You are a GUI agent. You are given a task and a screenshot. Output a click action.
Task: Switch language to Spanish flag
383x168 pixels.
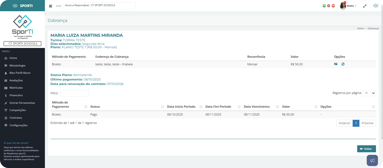(x=333, y=6)
